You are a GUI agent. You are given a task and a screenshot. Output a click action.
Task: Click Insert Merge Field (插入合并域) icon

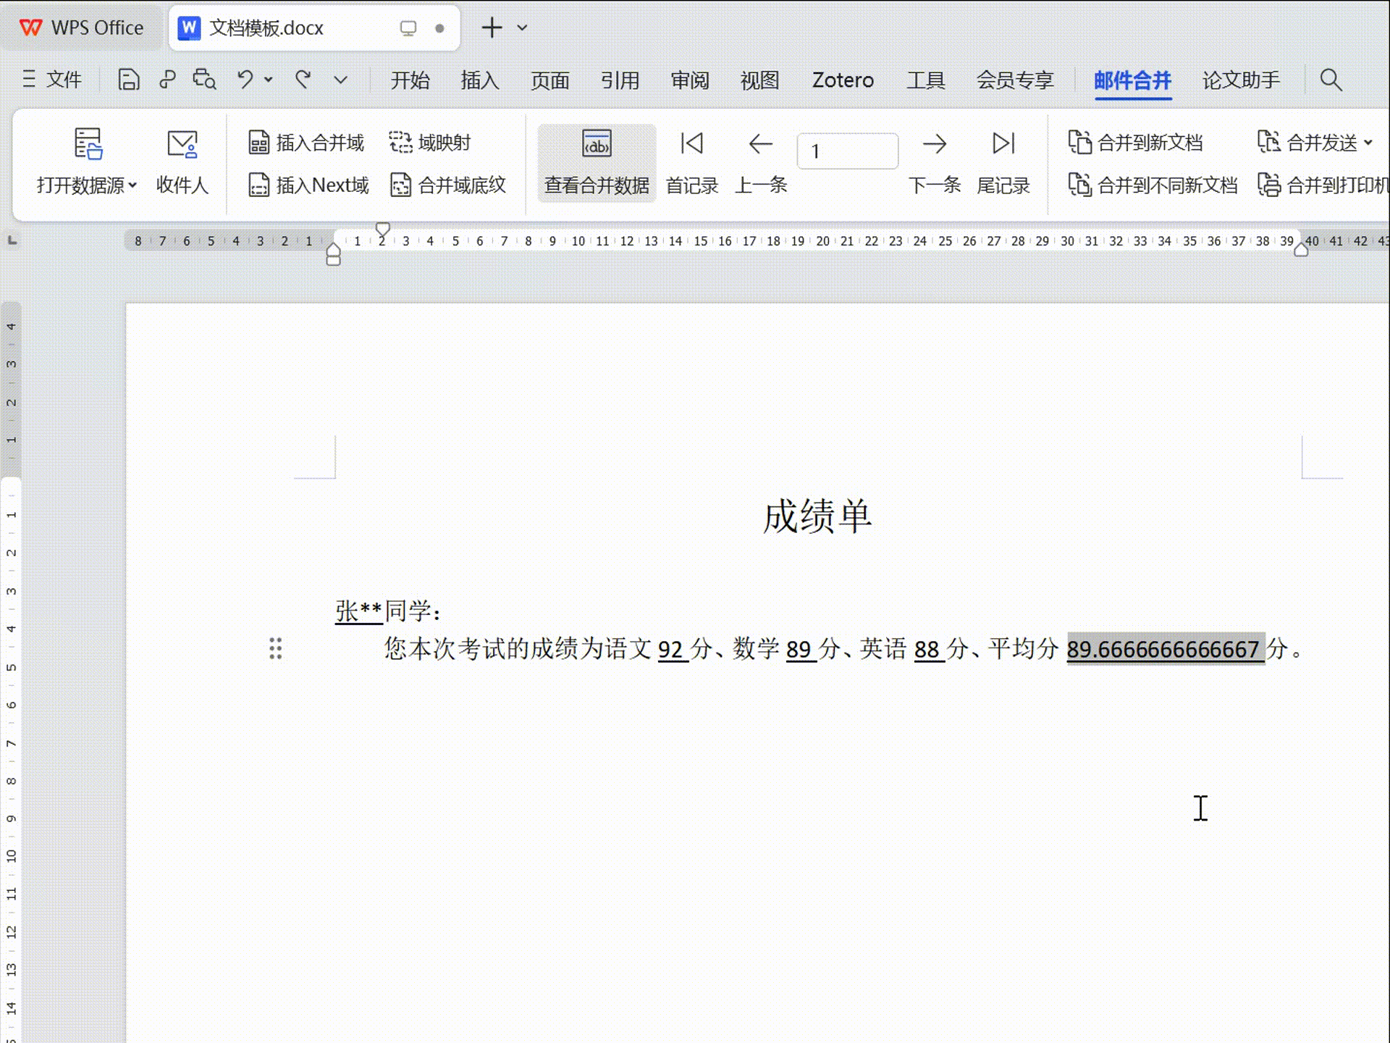pyautogui.click(x=258, y=143)
